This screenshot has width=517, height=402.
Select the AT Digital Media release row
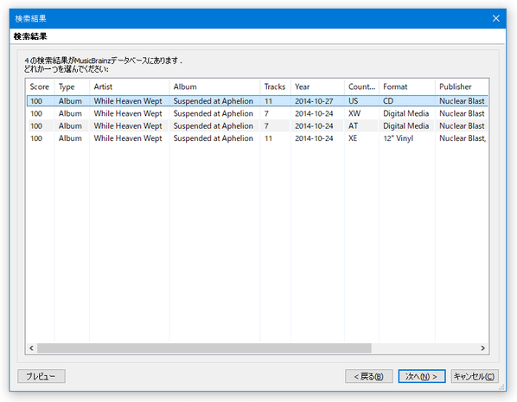[257, 126]
